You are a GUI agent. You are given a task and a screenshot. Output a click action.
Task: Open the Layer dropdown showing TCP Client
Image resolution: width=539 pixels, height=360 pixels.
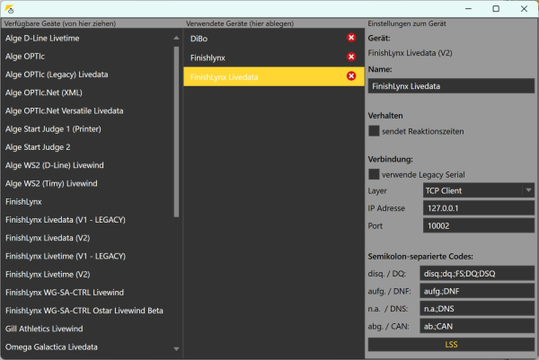click(478, 190)
